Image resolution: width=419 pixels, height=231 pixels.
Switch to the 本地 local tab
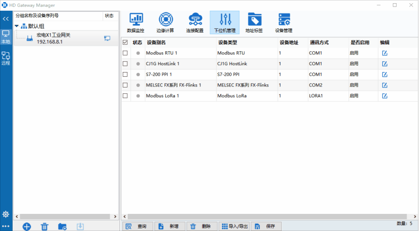coord(6,36)
